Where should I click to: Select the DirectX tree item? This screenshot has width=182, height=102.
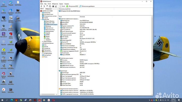coord(45,47)
